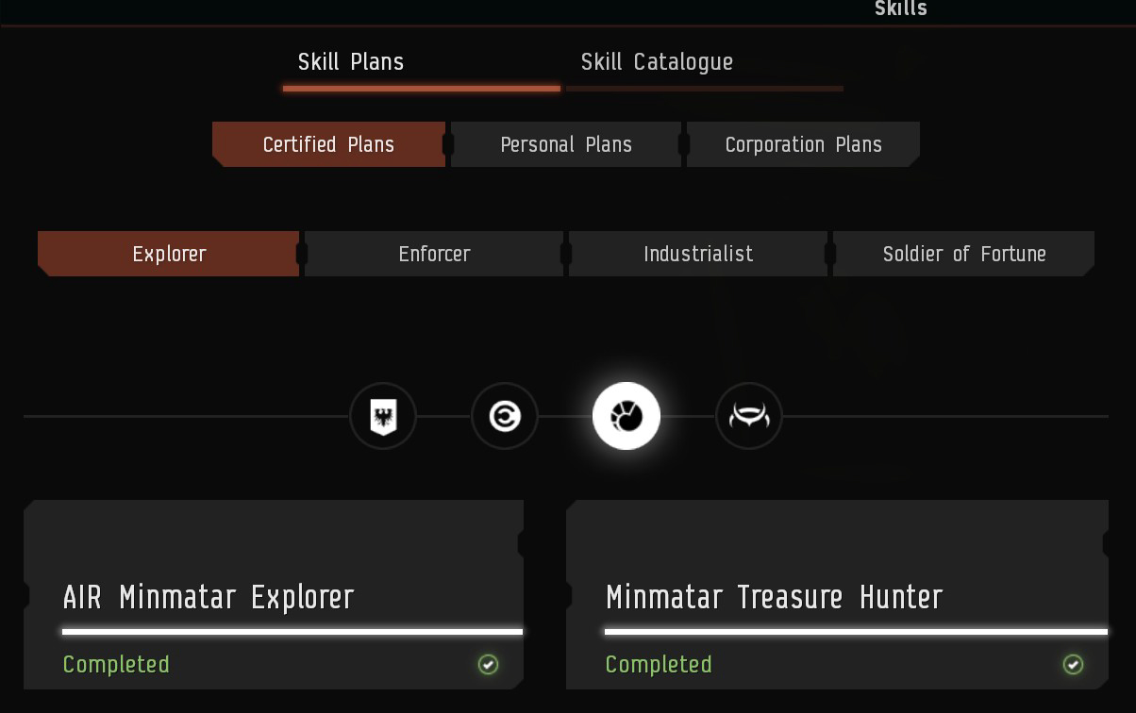This screenshot has width=1136, height=713.
Task: Select the Enforcer career category
Action: pos(434,254)
